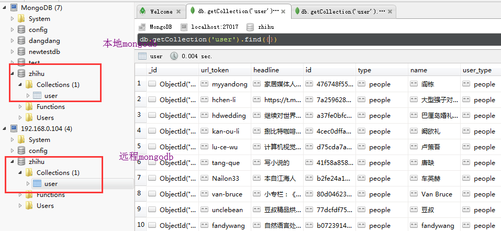Collapse the 192.168.0.104 (4) connection node

[4, 128]
